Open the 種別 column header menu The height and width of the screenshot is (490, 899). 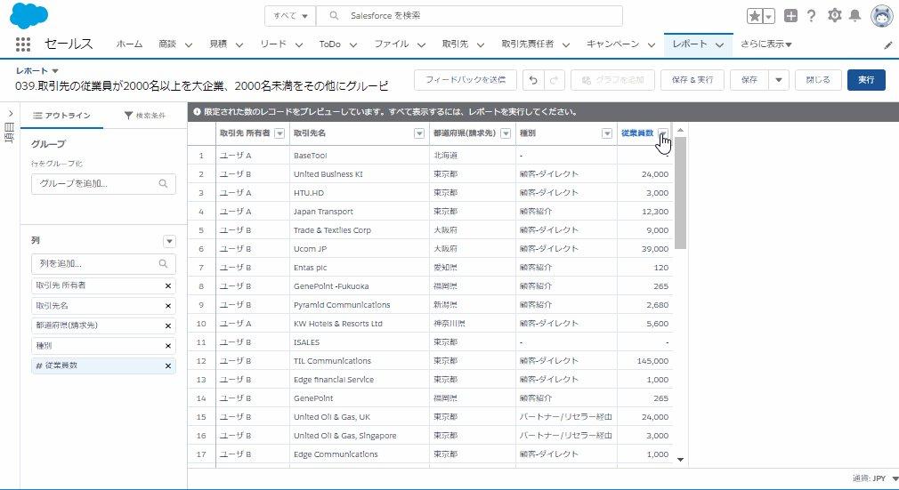[x=606, y=133]
